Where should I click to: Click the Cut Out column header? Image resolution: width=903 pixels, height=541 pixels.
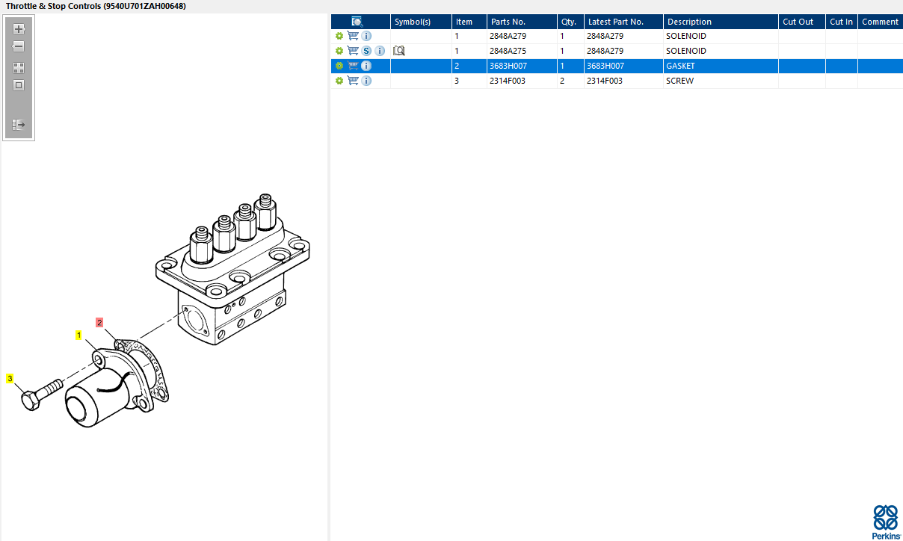pos(802,22)
